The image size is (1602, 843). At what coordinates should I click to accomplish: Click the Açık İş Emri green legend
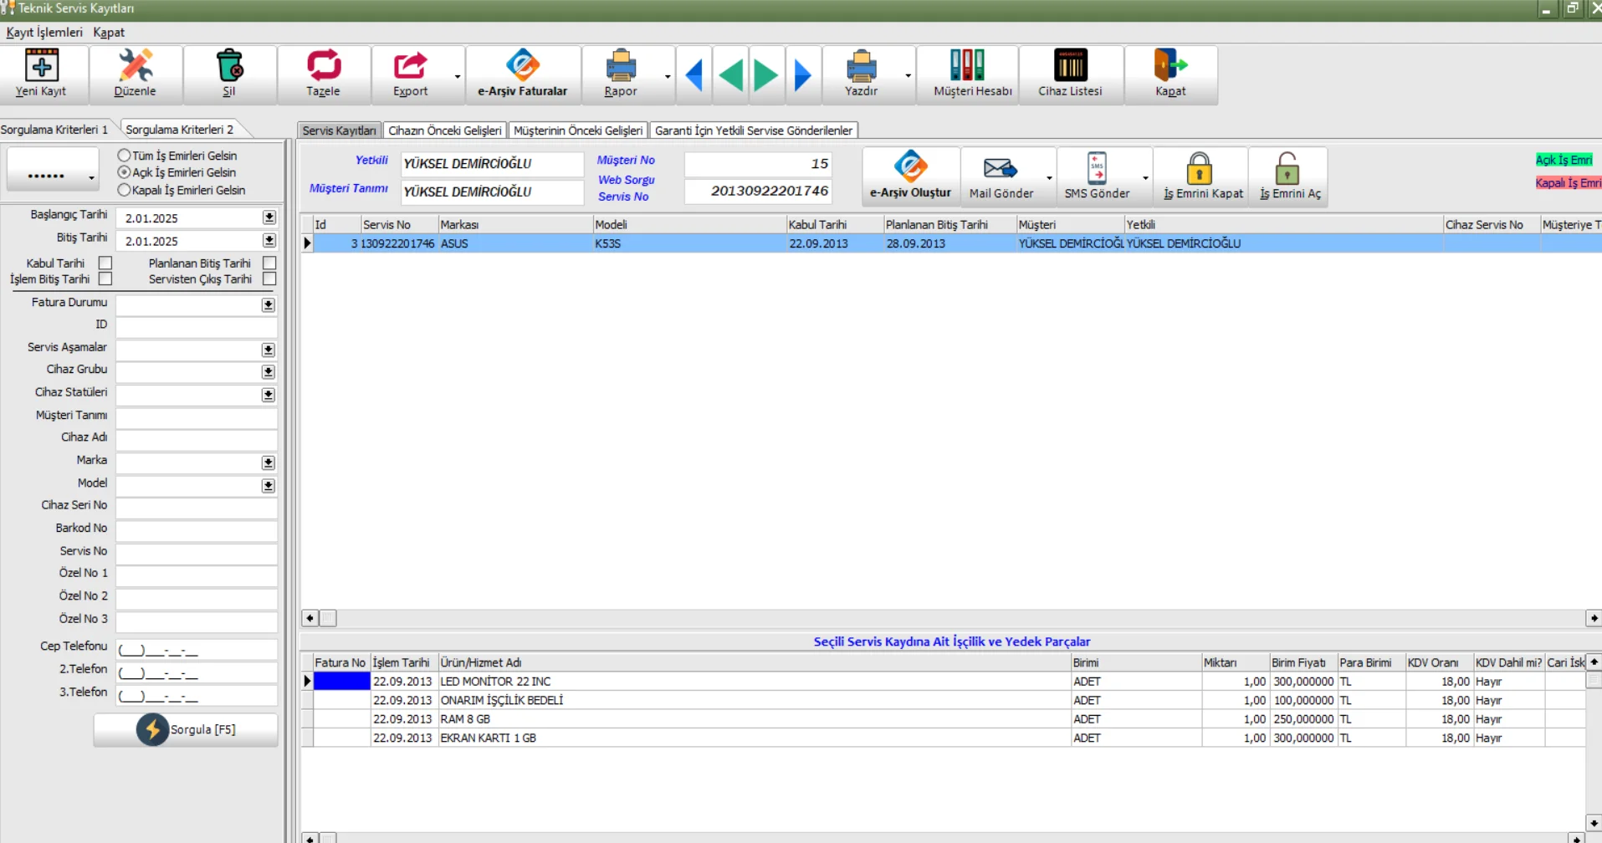pos(1564,160)
